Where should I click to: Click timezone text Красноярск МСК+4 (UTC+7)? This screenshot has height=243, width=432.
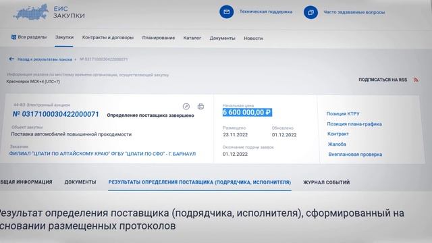[33, 82]
